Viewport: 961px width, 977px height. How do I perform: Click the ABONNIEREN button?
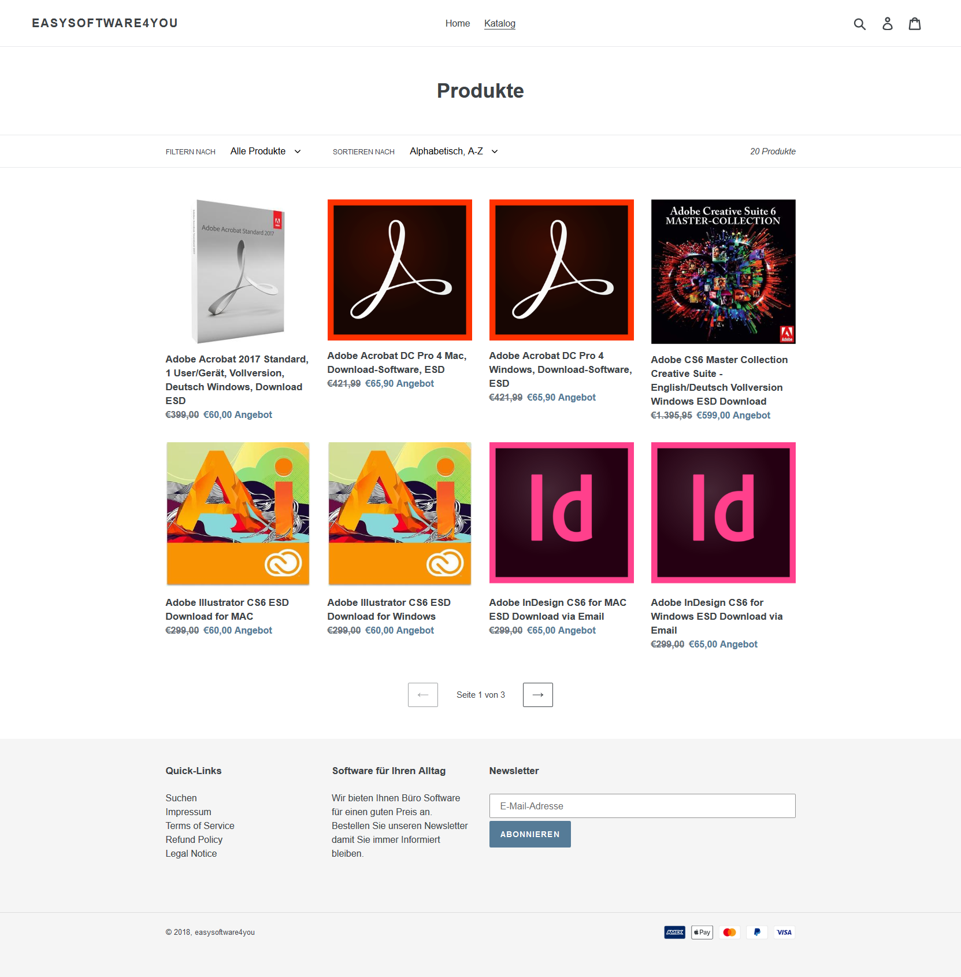(530, 834)
